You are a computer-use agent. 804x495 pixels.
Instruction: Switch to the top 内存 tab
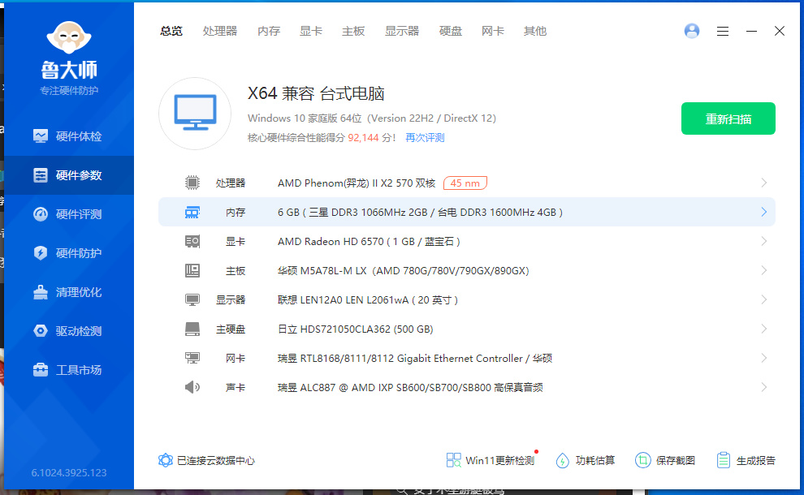point(269,32)
